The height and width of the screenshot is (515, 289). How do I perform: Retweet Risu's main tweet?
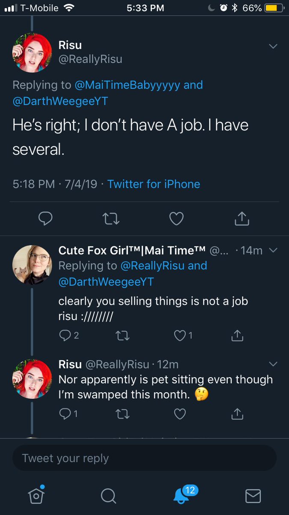click(111, 219)
